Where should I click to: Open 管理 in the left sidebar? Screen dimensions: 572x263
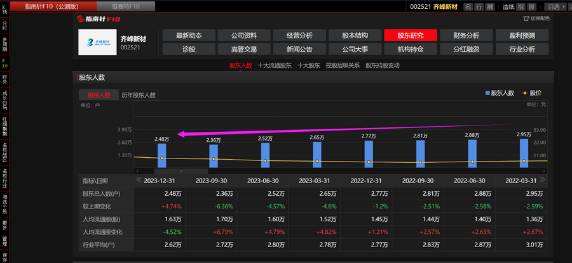click(x=4, y=241)
